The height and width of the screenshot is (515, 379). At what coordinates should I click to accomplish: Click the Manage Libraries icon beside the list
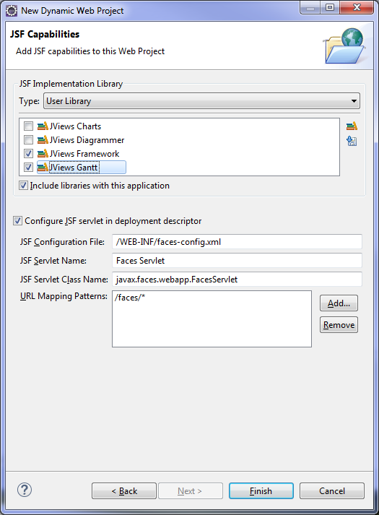(x=352, y=126)
